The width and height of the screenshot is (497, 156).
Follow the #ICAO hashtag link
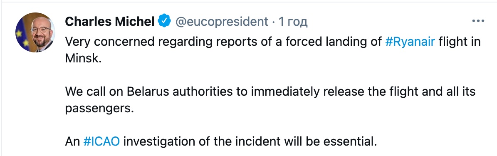coord(101,141)
